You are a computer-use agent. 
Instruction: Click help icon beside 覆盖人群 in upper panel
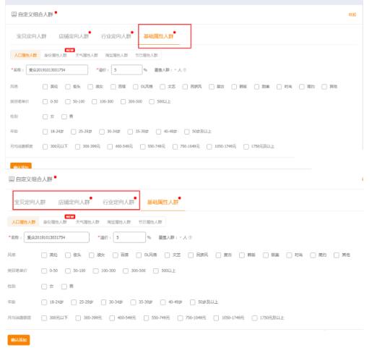(185, 70)
